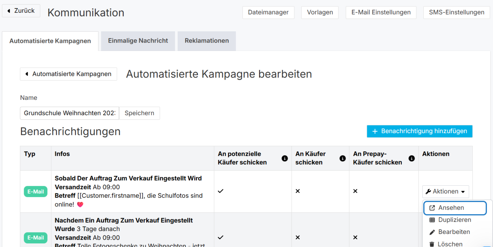Click the Kommunikation page title
Screen dimensions: 493x247
(86, 13)
